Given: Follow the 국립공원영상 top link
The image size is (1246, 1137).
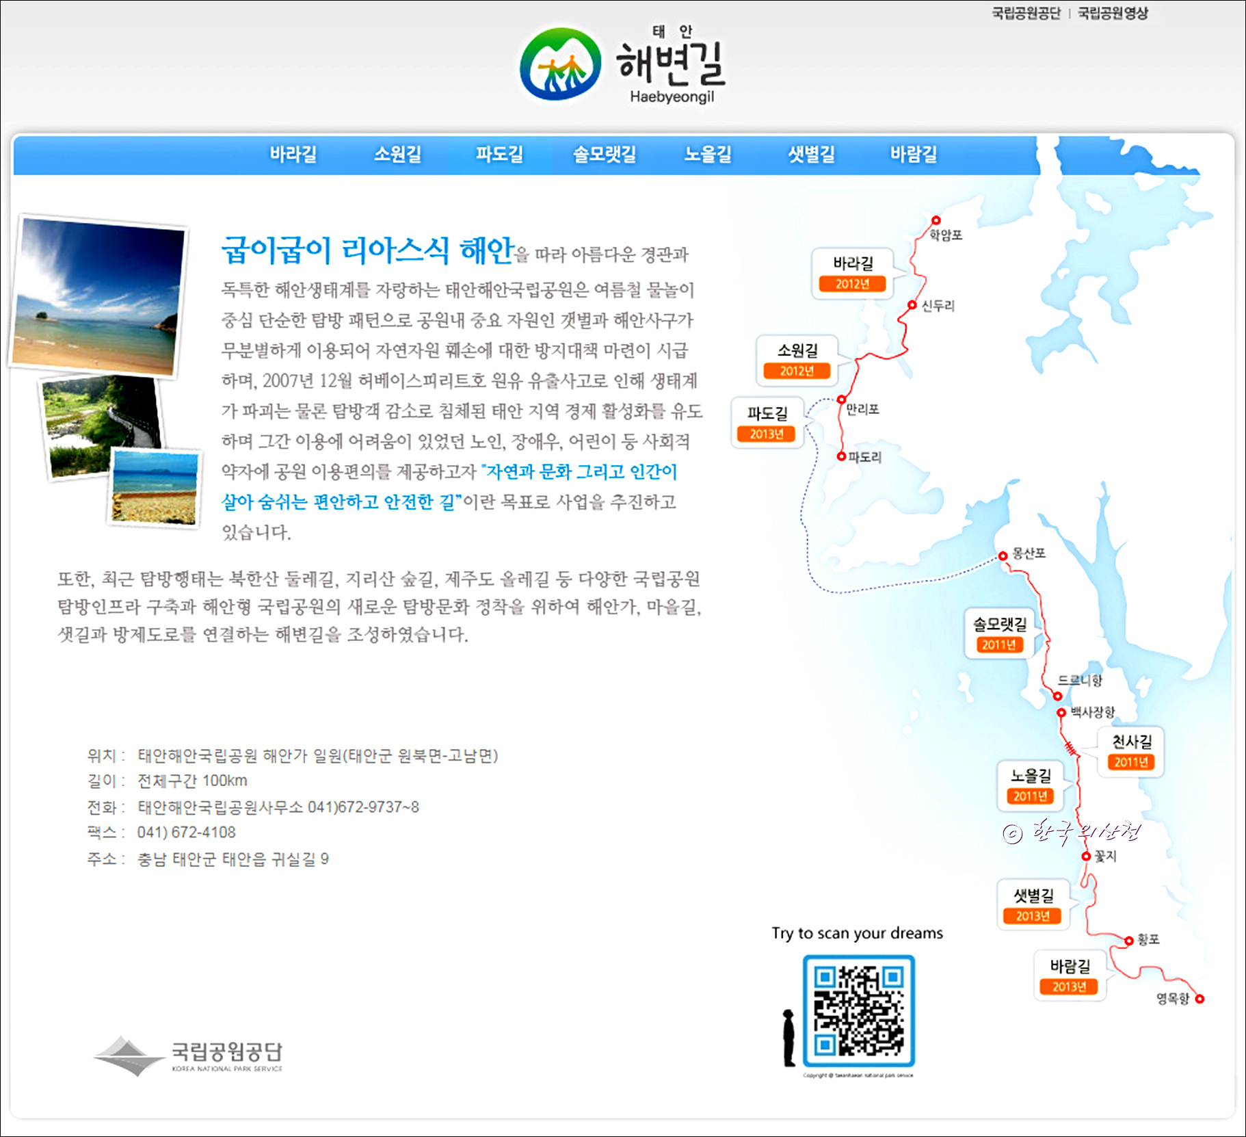Looking at the screenshot, I should click(1113, 13).
